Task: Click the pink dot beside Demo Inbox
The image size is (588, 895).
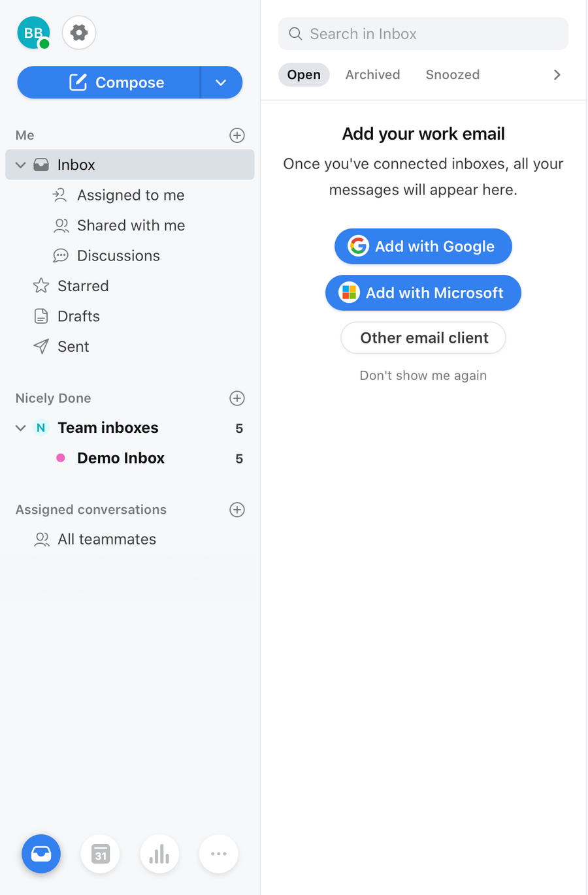Action: click(x=61, y=458)
